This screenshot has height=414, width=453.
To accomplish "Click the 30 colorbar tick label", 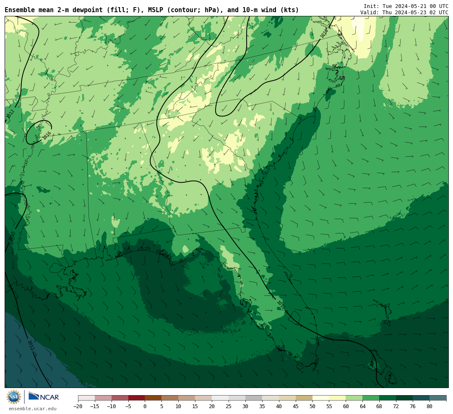I will [x=245, y=406].
